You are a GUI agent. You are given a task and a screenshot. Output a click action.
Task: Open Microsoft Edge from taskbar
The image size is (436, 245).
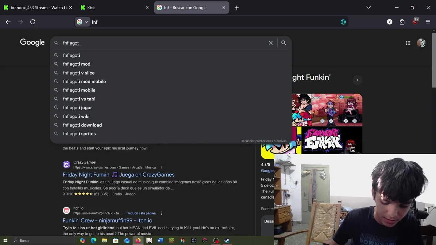pyautogui.click(x=93, y=241)
